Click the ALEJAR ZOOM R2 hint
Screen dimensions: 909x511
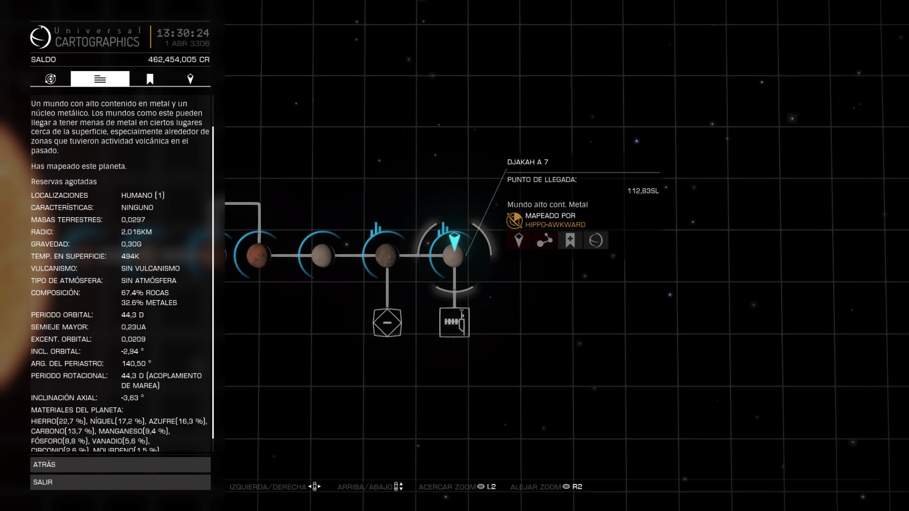(546, 487)
